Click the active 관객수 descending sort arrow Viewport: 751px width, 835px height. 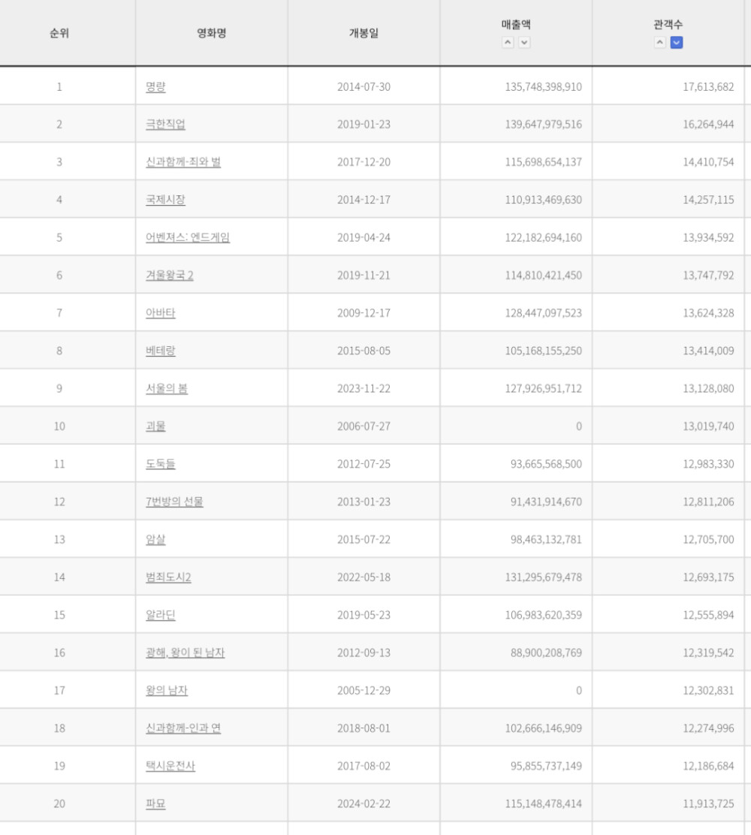[x=677, y=43]
